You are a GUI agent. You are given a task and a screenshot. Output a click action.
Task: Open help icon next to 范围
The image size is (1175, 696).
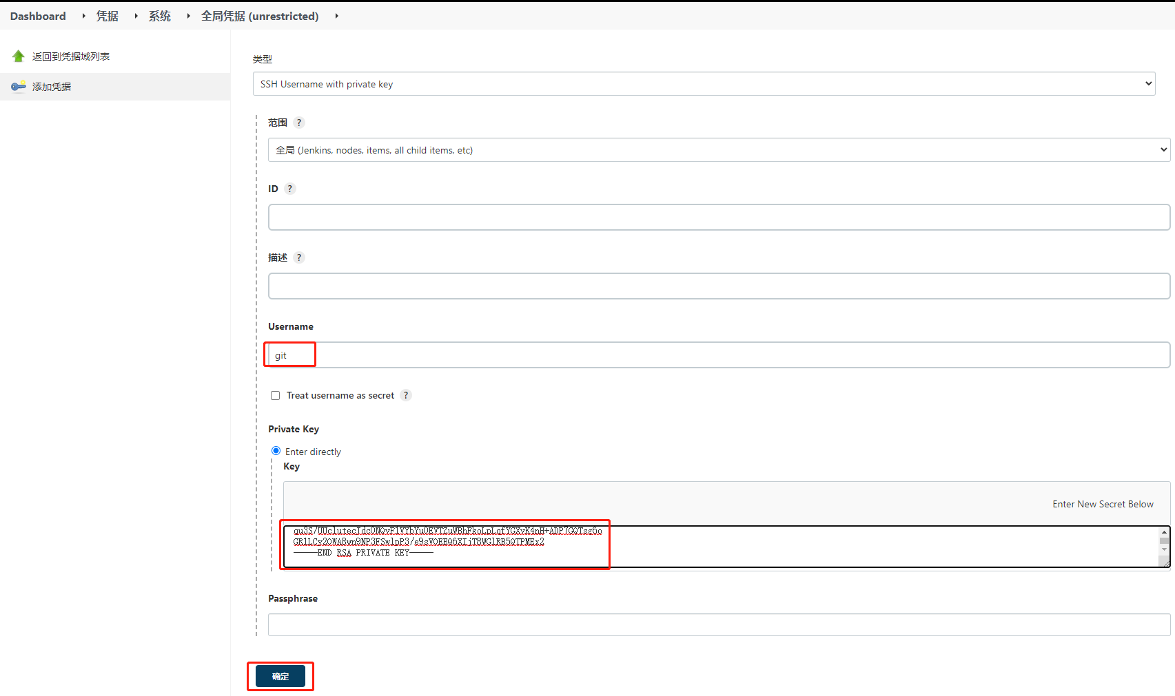tap(299, 123)
